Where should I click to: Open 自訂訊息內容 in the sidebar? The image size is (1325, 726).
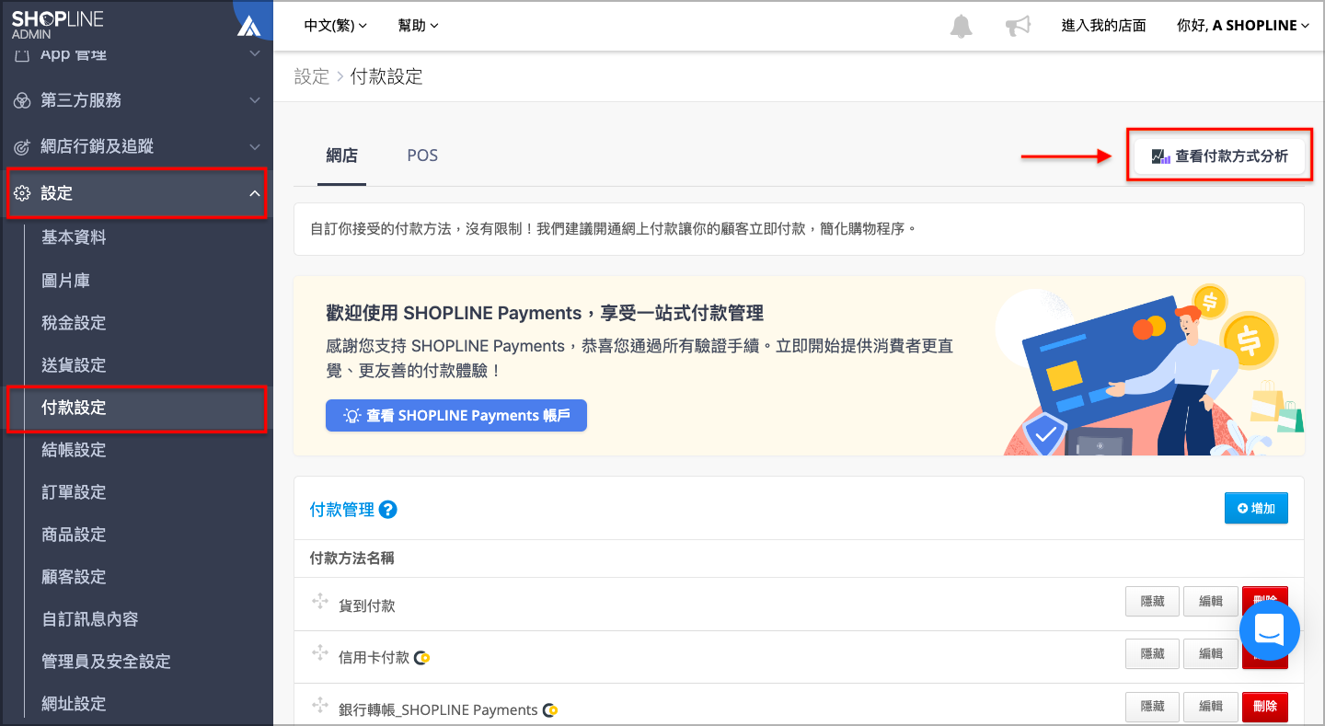(90, 619)
